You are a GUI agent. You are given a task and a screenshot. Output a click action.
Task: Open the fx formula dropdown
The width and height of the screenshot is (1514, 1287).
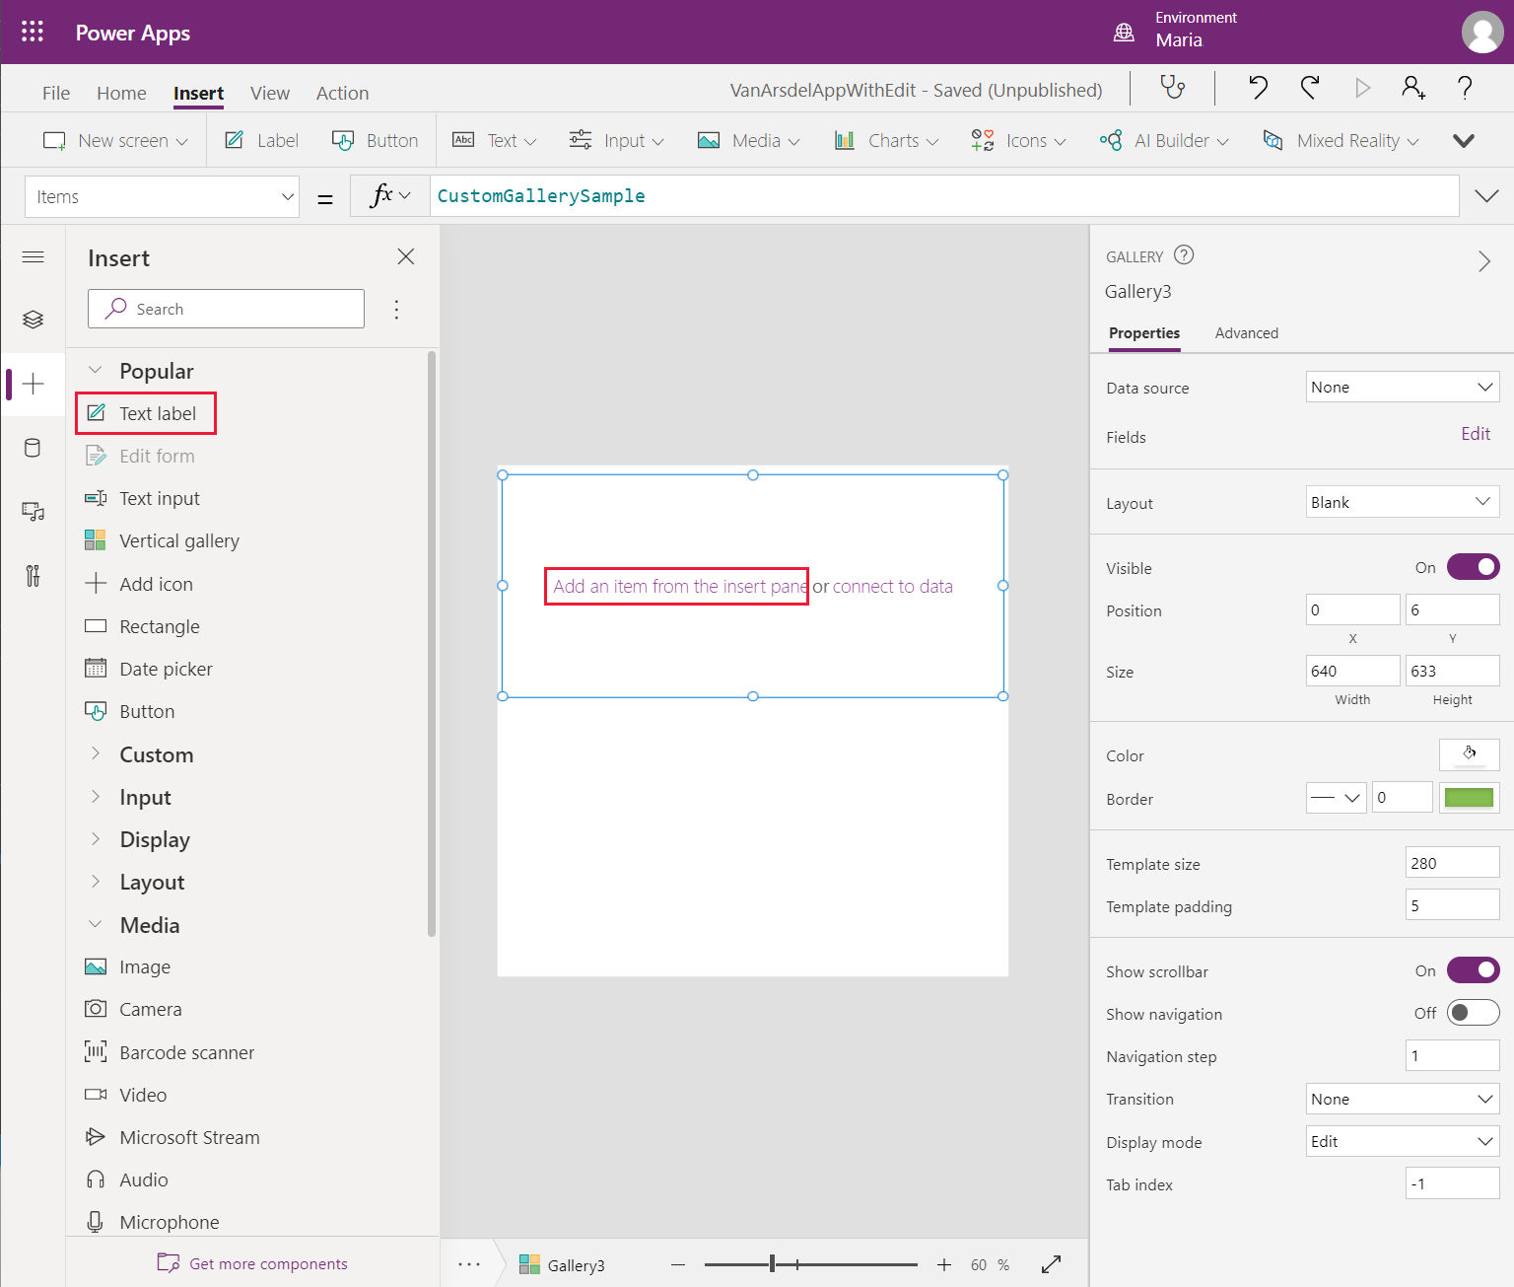point(390,195)
